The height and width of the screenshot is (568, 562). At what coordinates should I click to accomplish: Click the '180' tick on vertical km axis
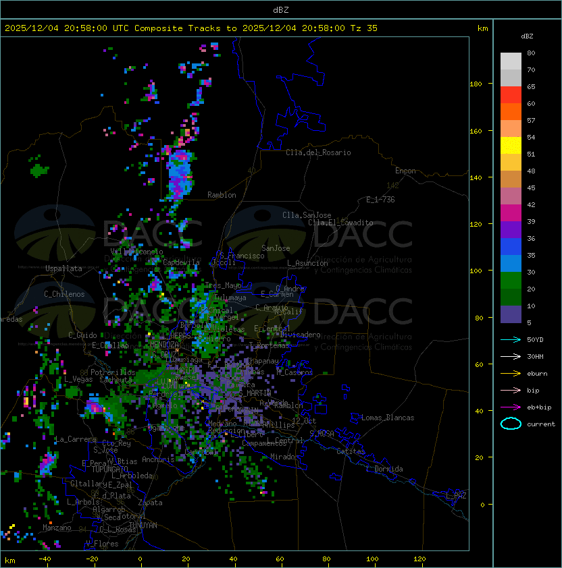click(x=476, y=84)
